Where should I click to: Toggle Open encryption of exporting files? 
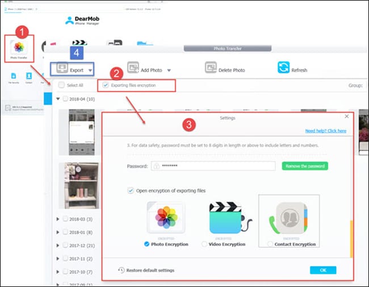pyautogui.click(x=131, y=190)
